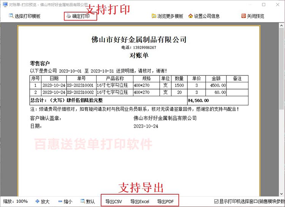
Task: Click the printer icon for 确定打印
Action: click(x=69, y=16)
